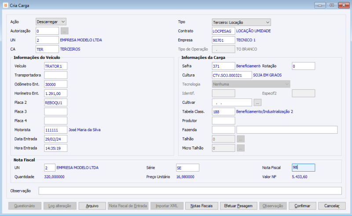Click the José Maria da Silva text
The image size is (352, 216).
(x=84, y=130)
